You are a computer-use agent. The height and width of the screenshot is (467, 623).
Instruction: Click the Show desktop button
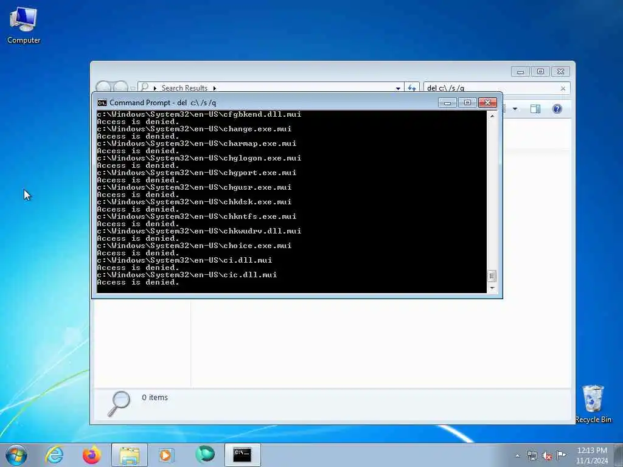[x=619, y=455]
